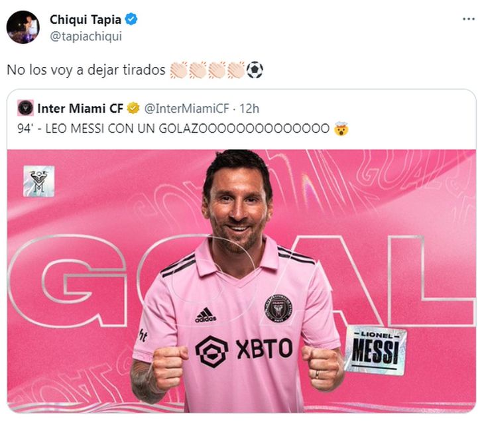Click the gold verified badge next to Inter Miami CF

[x=133, y=108]
